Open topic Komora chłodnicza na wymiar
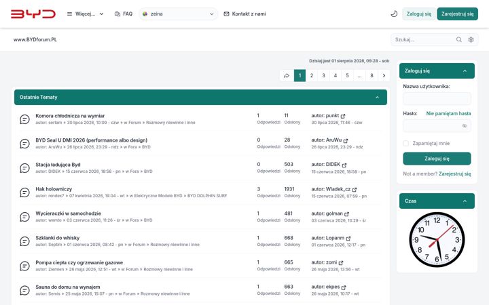 pyautogui.click(x=70, y=116)
